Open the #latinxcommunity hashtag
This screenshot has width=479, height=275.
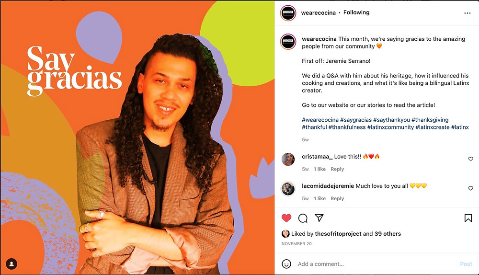390,127
